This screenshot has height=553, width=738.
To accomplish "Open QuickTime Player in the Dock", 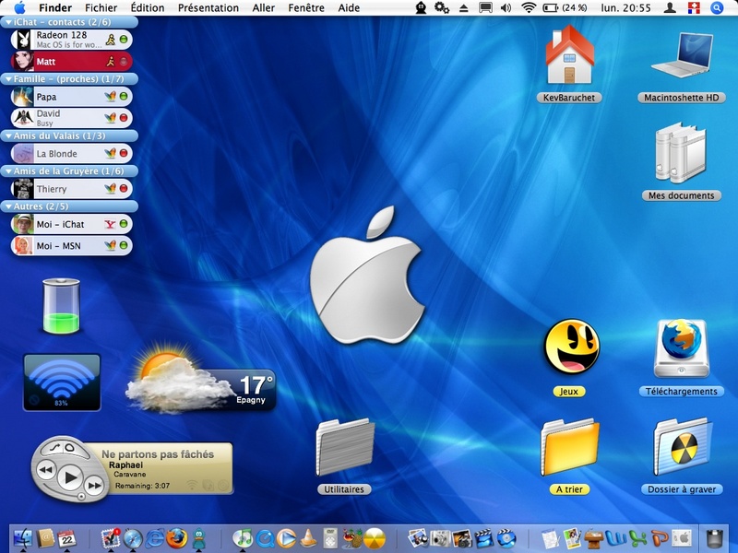I will [x=265, y=538].
